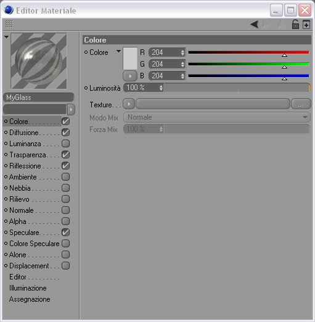Click the color preview swatch

point(130,59)
